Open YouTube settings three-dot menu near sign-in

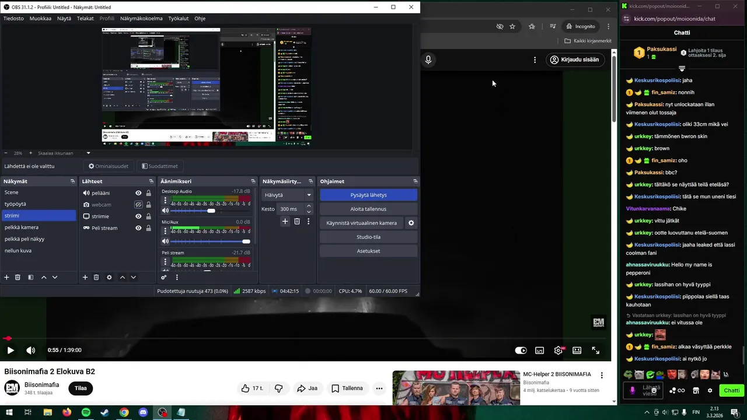click(x=535, y=60)
